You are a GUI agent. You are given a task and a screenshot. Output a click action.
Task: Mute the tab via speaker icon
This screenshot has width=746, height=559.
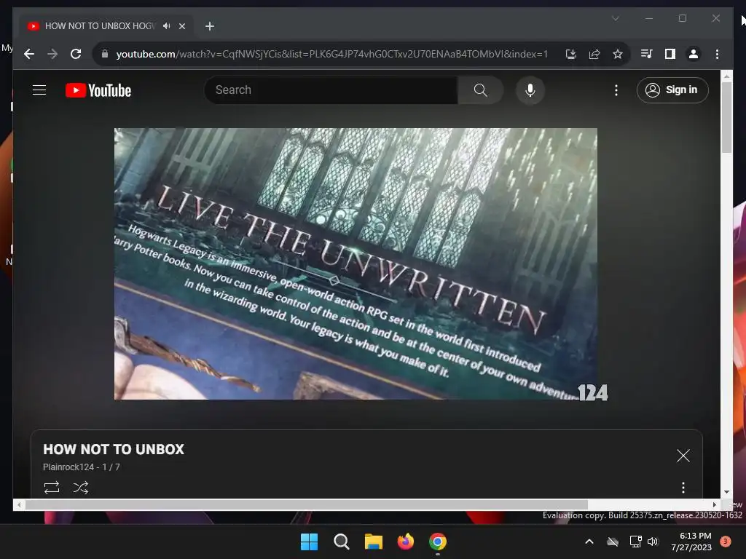click(x=166, y=26)
